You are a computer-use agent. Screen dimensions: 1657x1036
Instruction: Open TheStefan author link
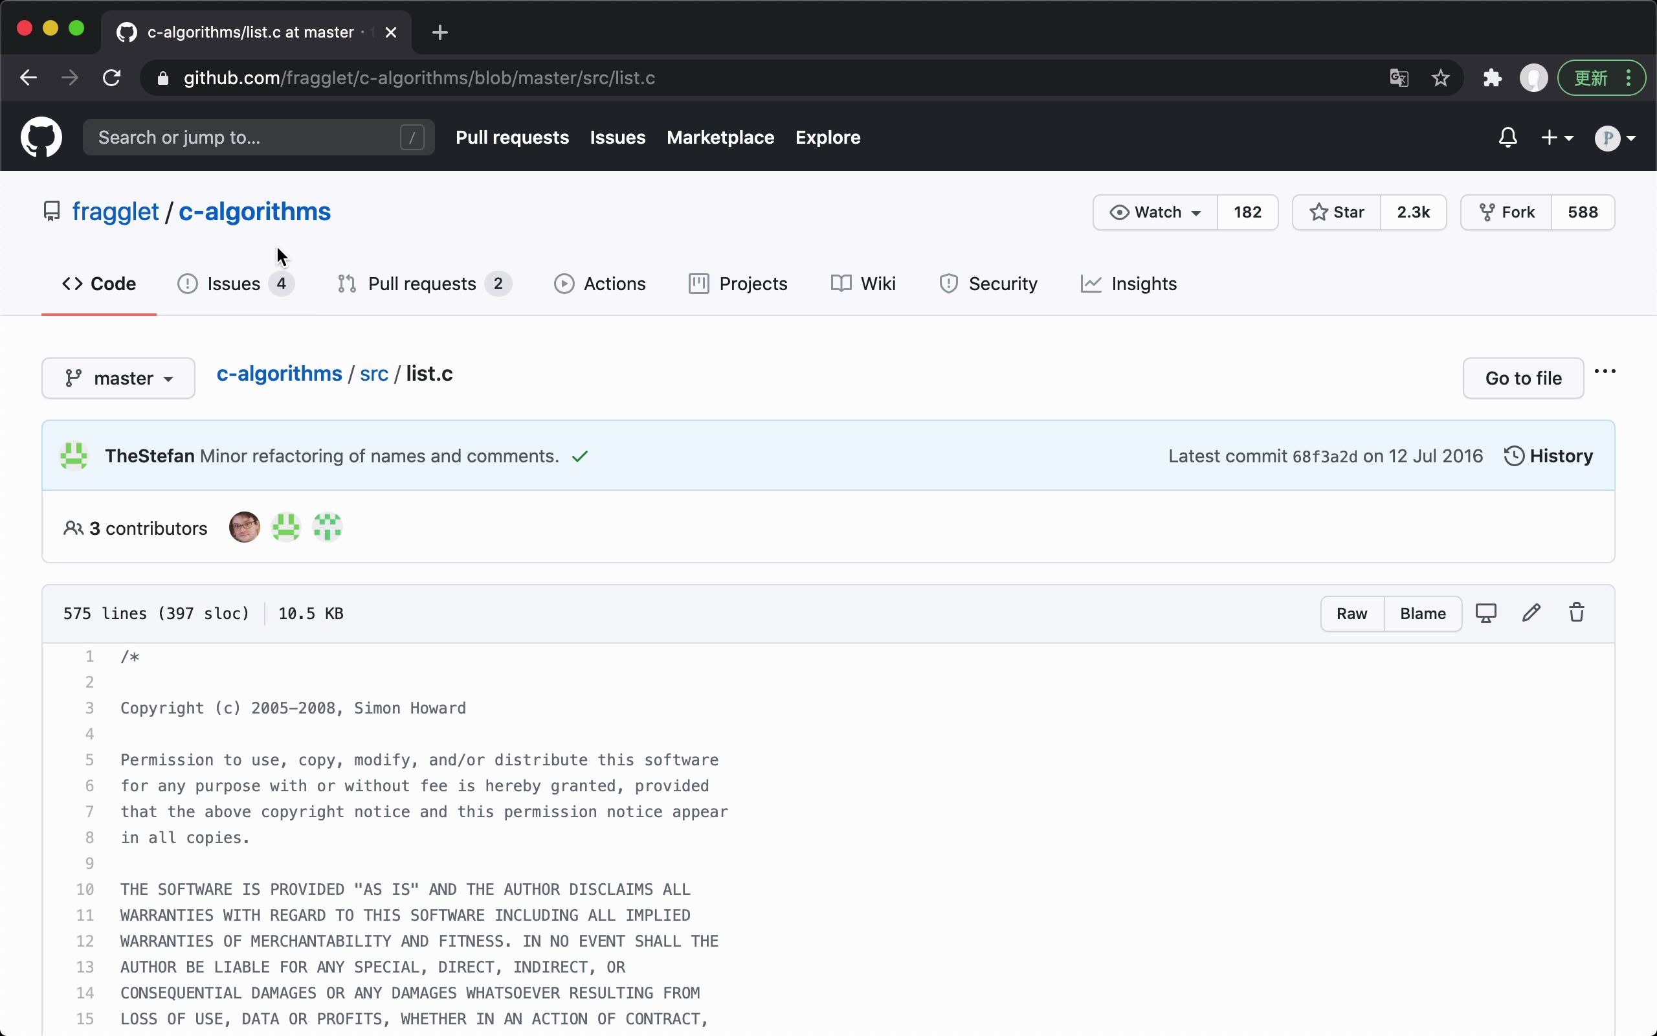150,456
